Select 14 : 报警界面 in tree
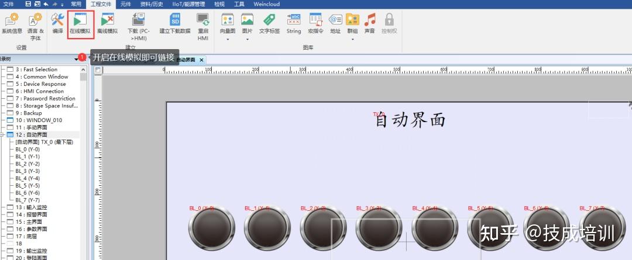This screenshot has height=260, width=632. pyautogui.click(x=31, y=214)
